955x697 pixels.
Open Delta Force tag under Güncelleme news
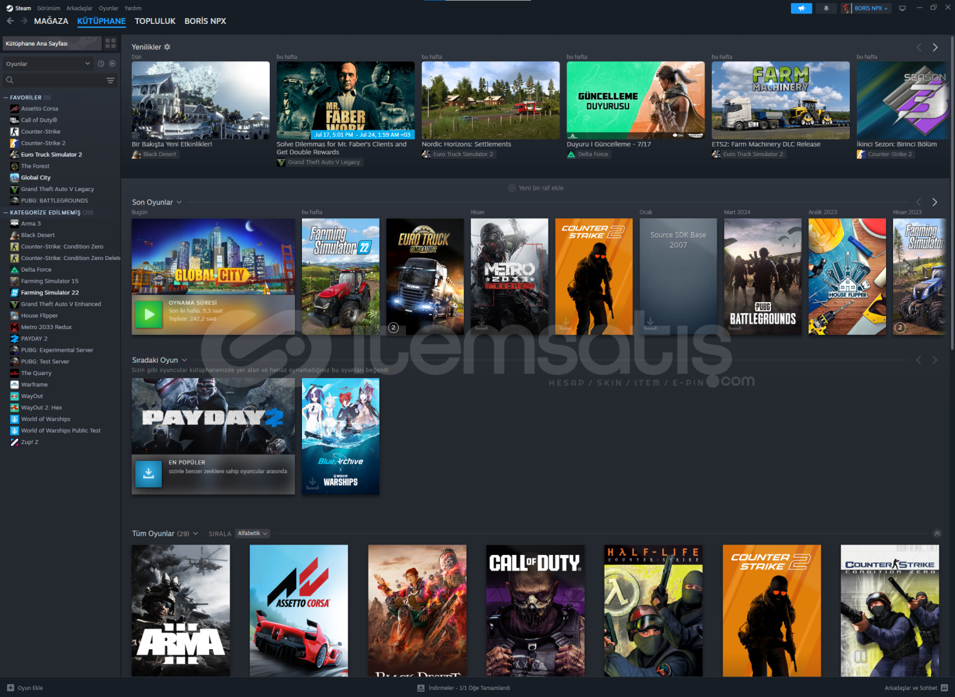tap(588, 154)
